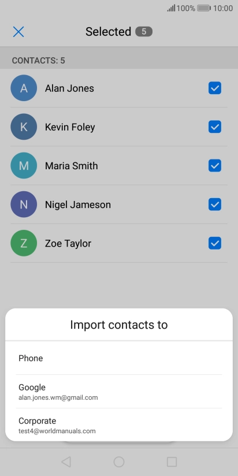This screenshot has width=238, height=476.
Task: Tap the Android home circle button
Action: (119, 462)
